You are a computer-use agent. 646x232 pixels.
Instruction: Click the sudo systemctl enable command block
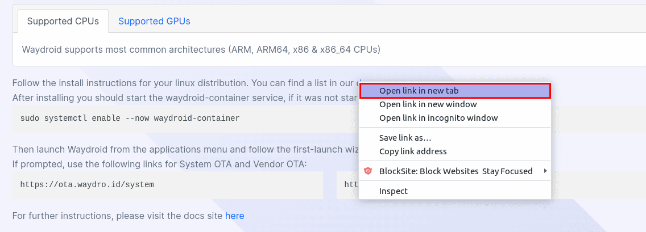[185, 119]
